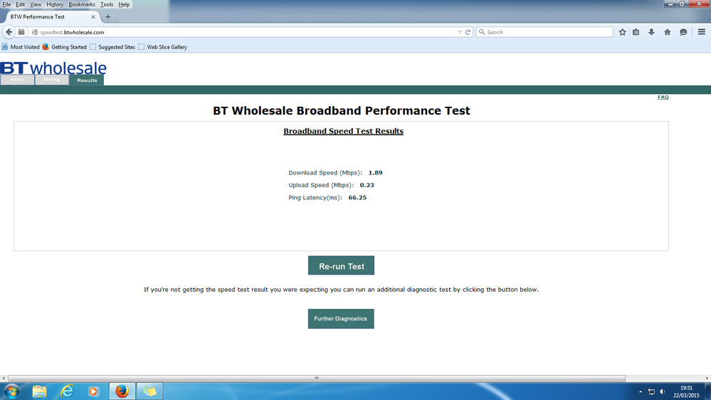Bookmark this page with the star icon

click(x=623, y=32)
